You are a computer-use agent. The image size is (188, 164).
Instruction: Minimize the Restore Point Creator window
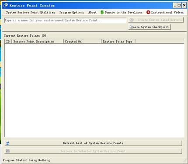[175, 6]
